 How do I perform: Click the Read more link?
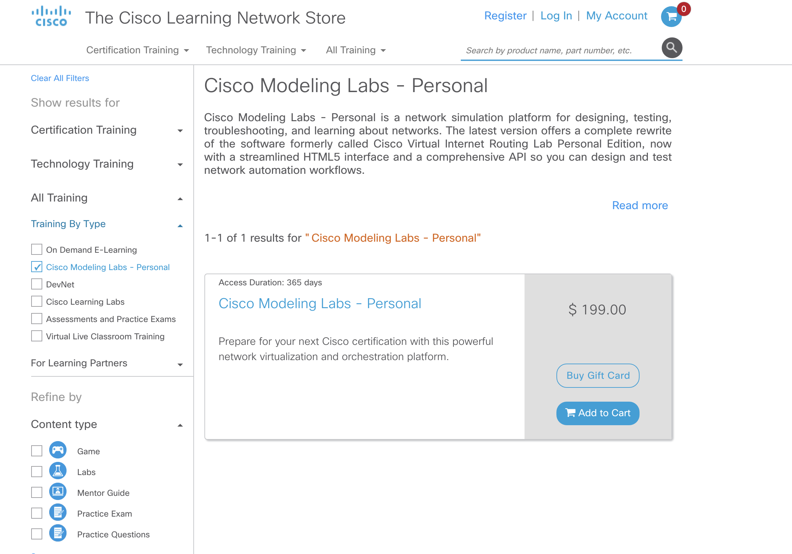coord(640,205)
